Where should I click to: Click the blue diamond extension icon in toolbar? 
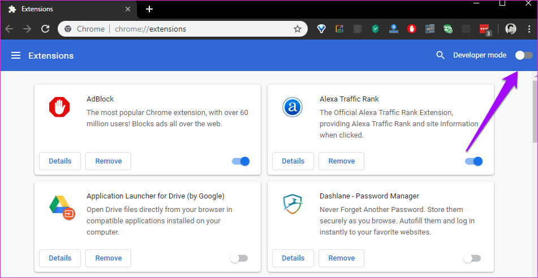[x=321, y=29]
